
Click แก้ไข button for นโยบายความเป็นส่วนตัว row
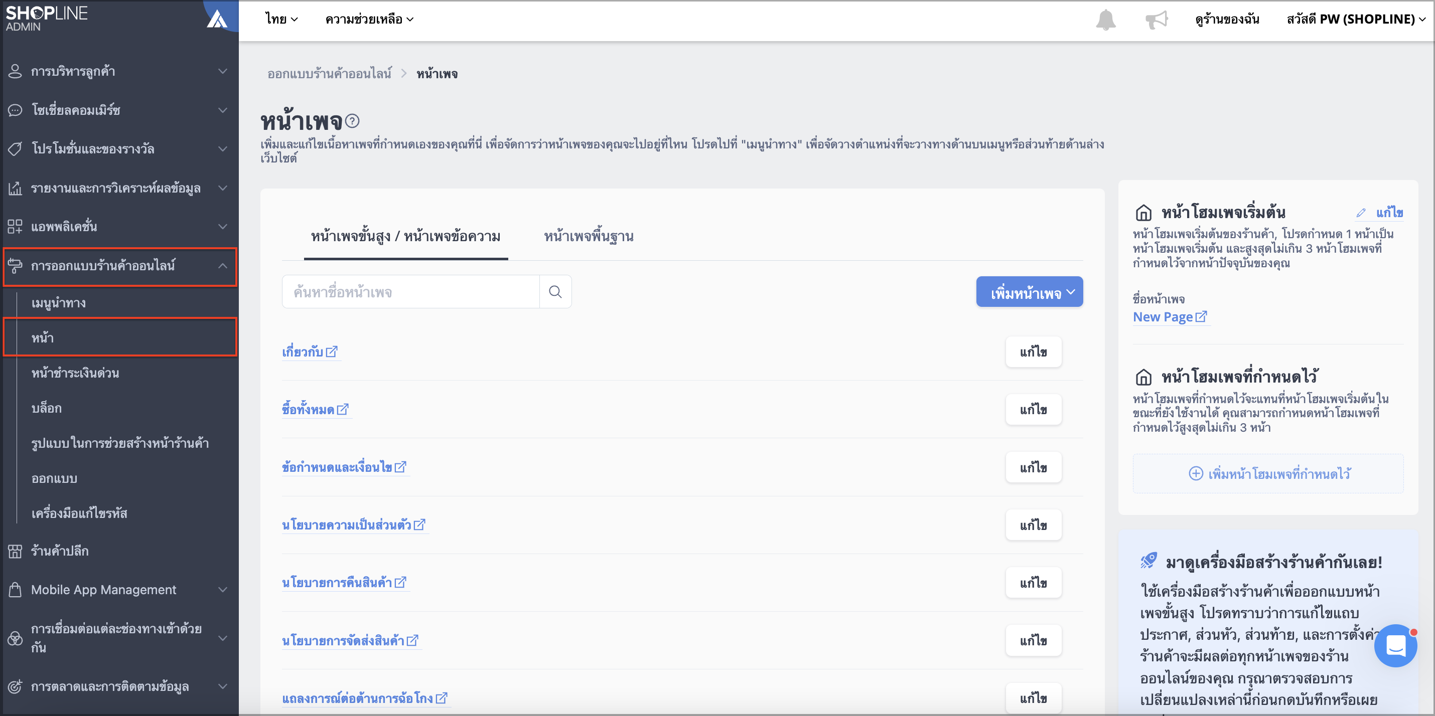point(1034,525)
